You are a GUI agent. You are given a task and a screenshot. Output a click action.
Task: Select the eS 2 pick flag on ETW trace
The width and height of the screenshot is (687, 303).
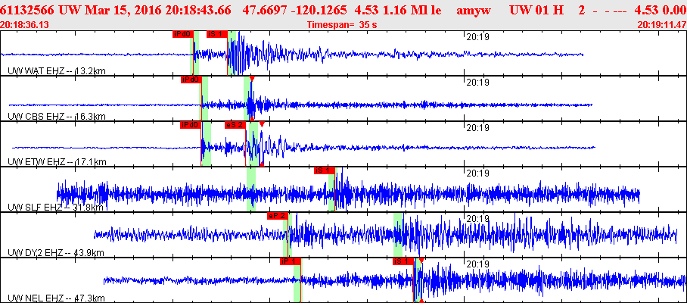click(235, 125)
